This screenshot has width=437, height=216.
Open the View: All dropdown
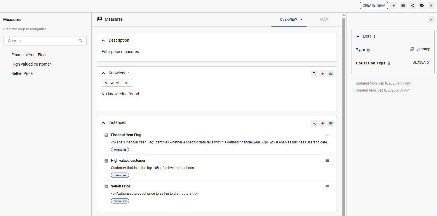117,83
